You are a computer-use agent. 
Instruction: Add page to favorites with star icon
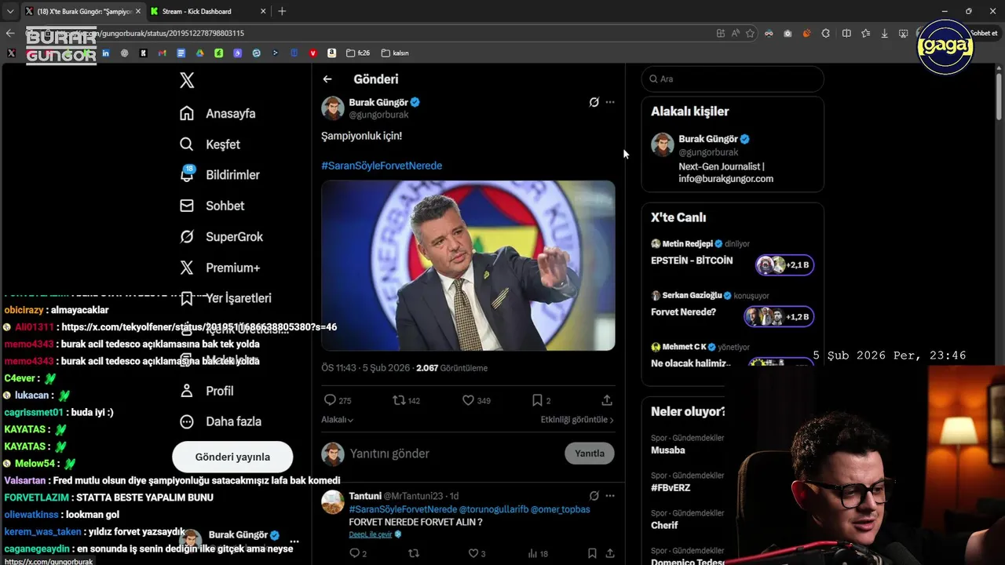pyautogui.click(x=751, y=33)
